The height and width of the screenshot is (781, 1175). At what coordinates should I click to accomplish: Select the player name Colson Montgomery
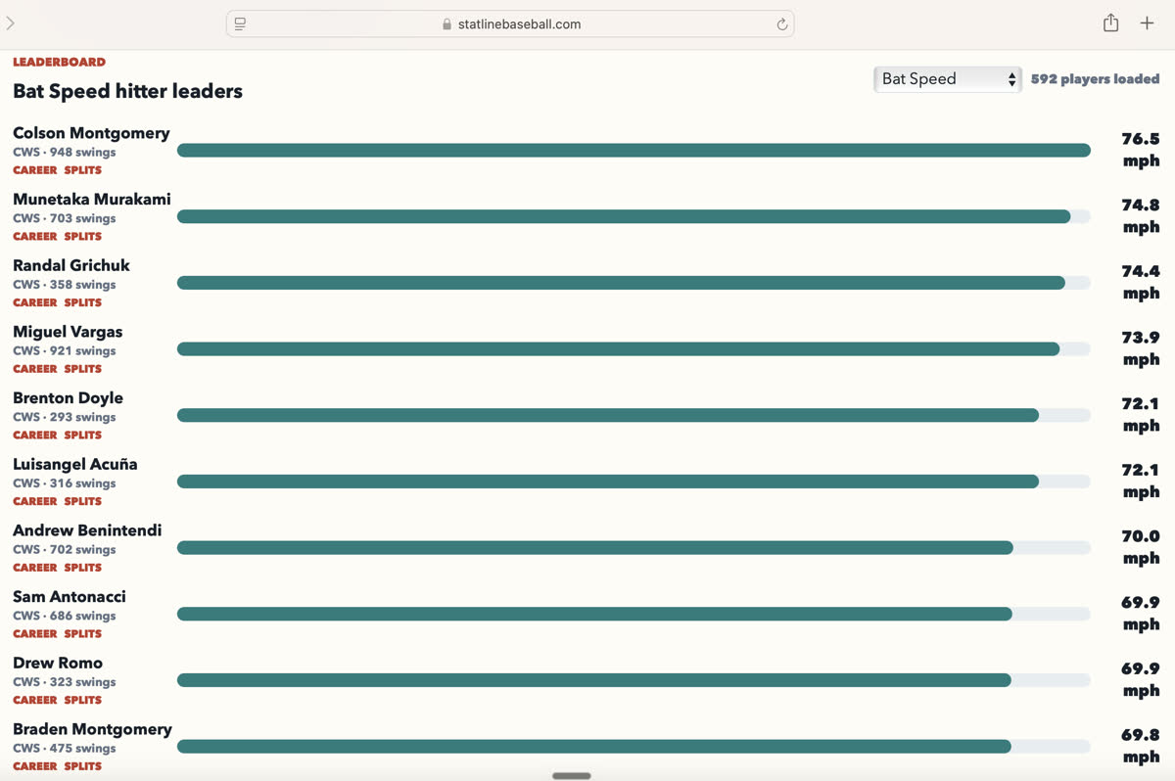coord(91,133)
